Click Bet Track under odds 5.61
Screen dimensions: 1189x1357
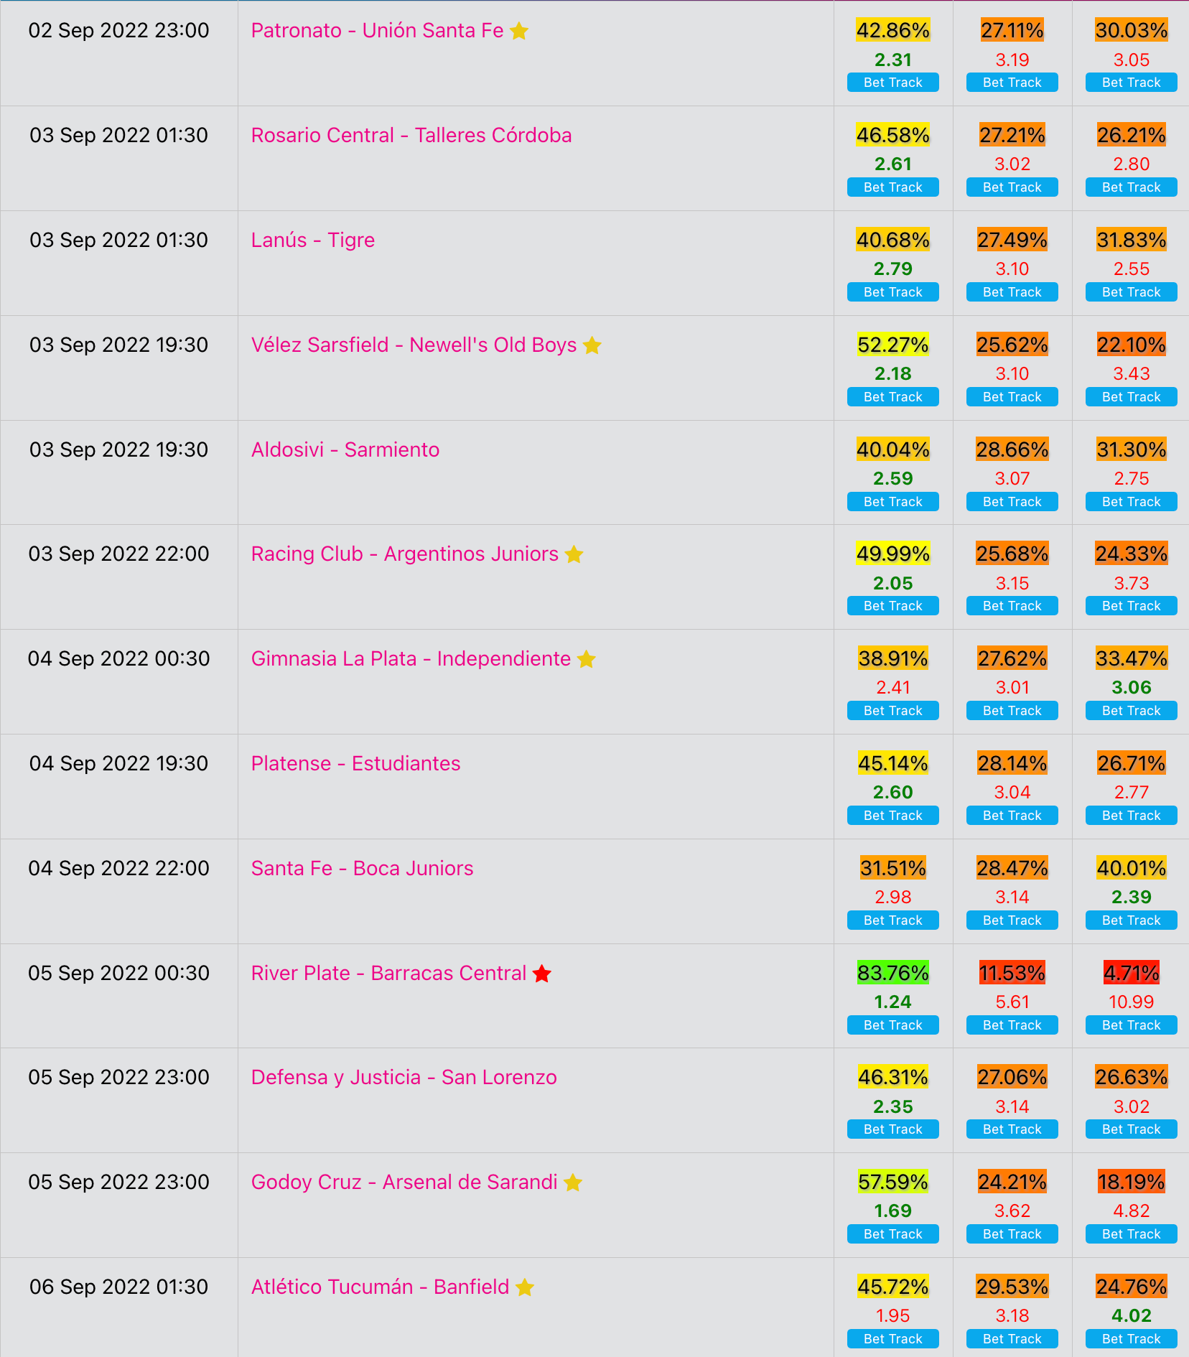click(1012, 1025)
